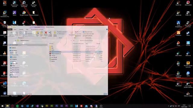This screenshot has height=108, width=193.
Task: Open Wondershare Filmora9 desktop shortcut
Action: click(x=14, y=4)
